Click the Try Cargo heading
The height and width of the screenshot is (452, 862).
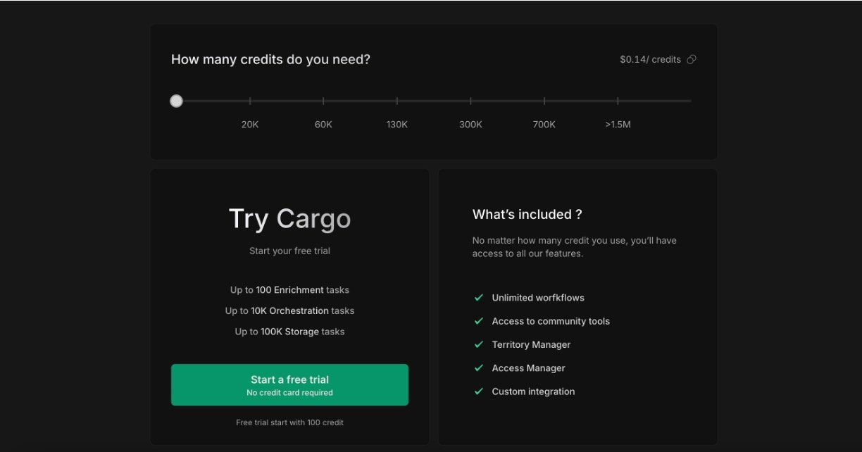pyautogui.click(x=289, y=219)
